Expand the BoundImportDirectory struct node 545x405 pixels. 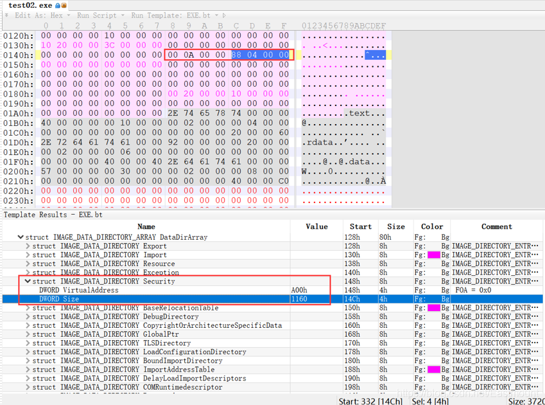(28, 361)
